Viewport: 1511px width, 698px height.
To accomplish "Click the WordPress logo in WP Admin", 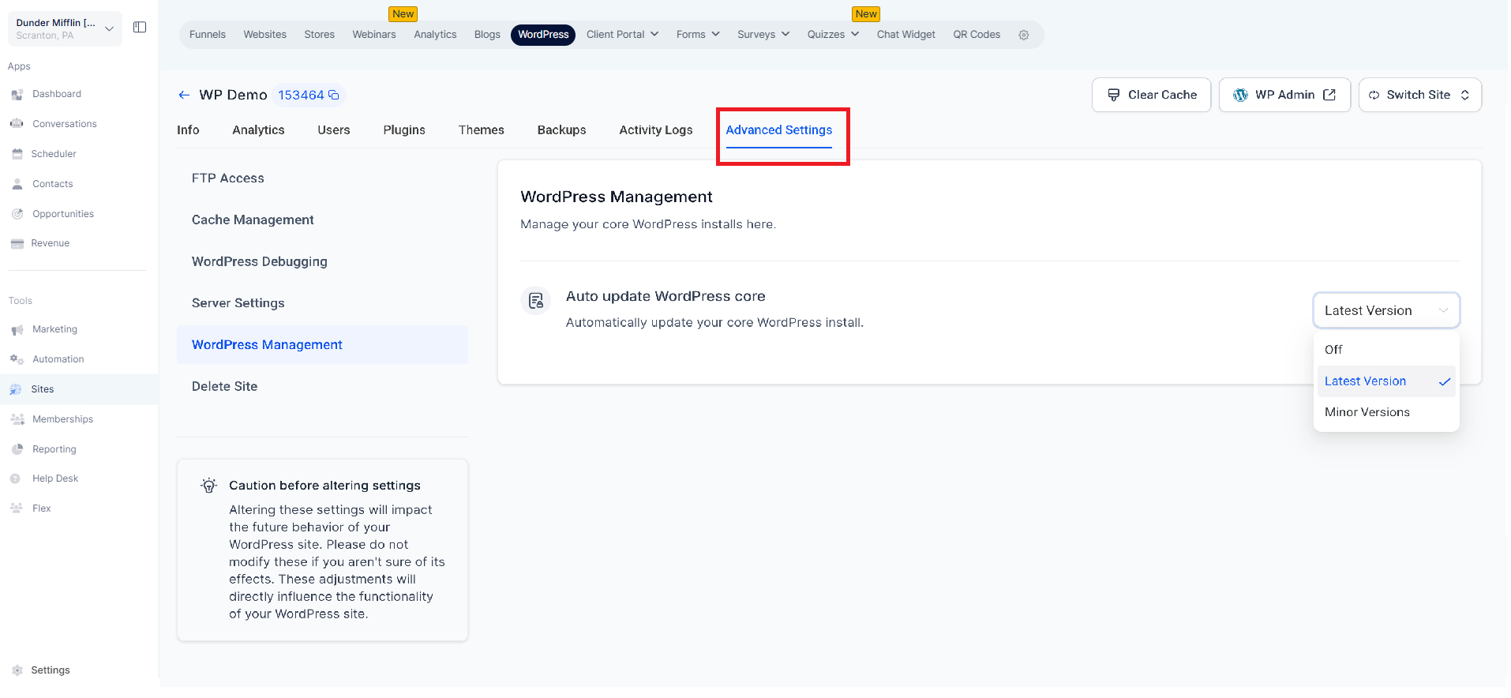I will (x=1241, y=95).
